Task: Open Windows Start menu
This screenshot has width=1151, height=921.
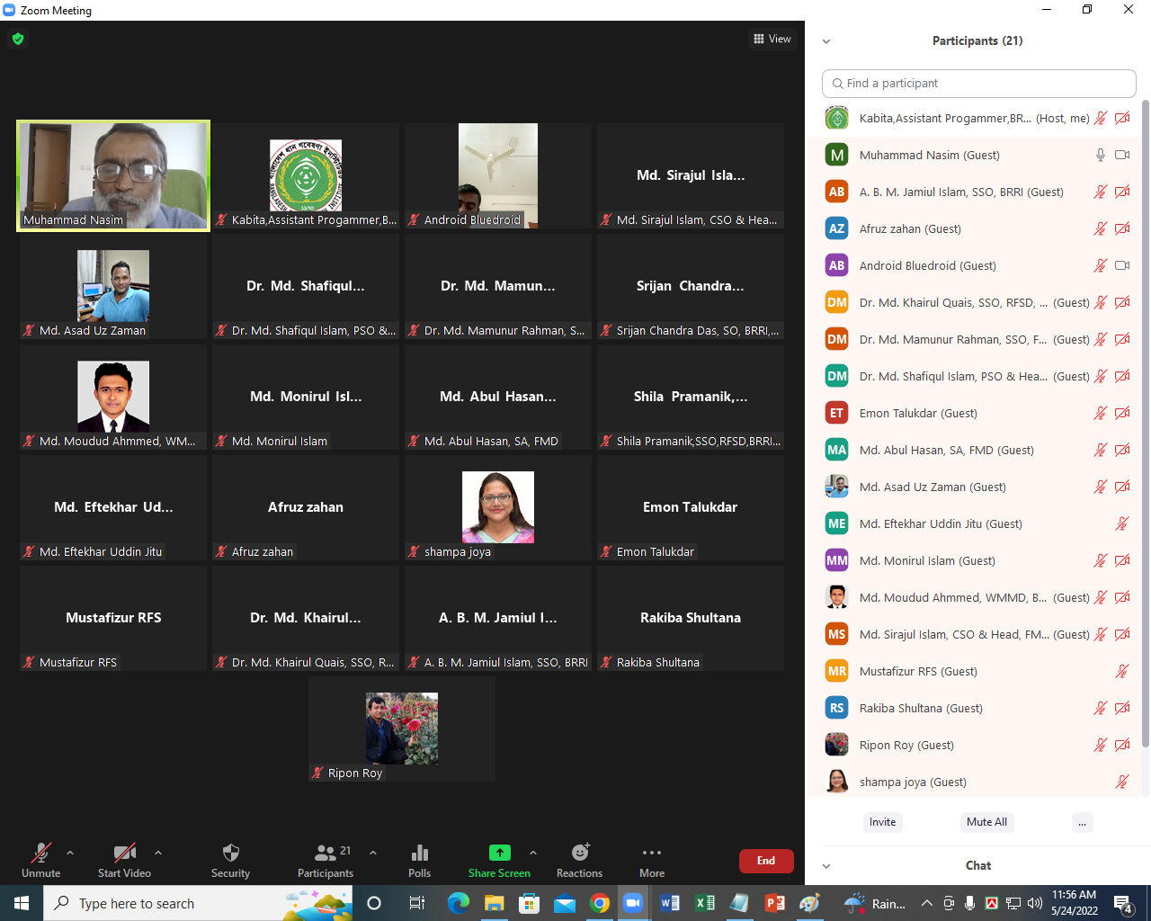Action: click(x=22, y=903)
